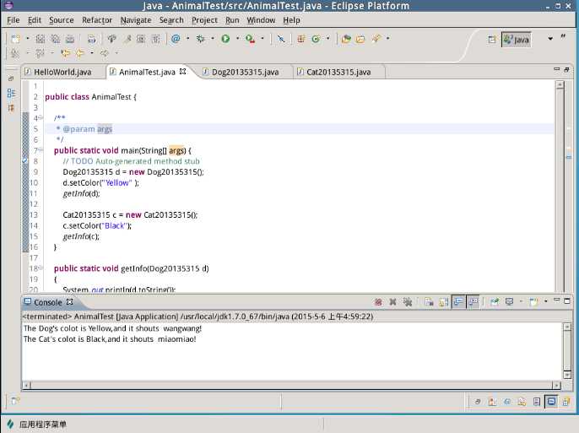
Task: Collapse the main method fold at line 7
Action: tap(41, 150)
